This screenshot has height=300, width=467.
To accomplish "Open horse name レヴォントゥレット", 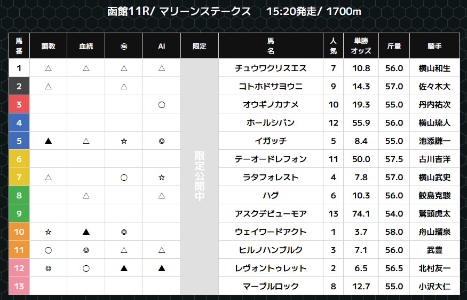I will point(271,268).
